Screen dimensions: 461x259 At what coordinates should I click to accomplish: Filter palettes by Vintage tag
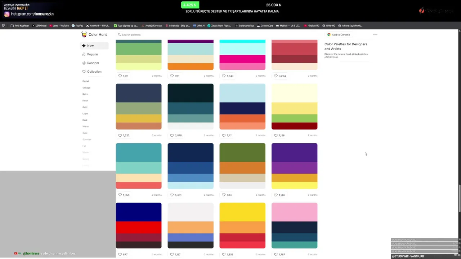click(x=86, y=88)
